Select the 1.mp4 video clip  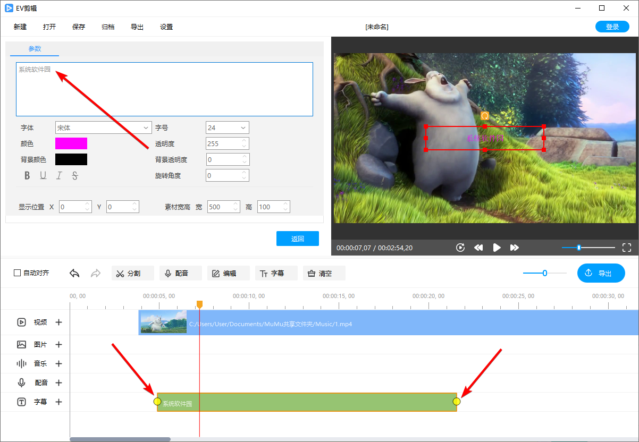[389, 322]
